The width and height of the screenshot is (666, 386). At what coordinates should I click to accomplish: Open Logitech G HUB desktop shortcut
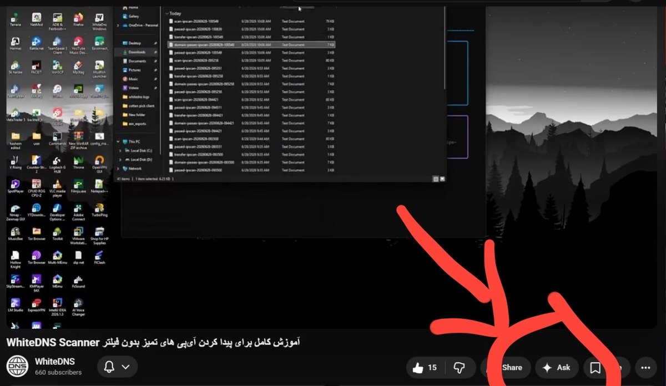(58, 163)
